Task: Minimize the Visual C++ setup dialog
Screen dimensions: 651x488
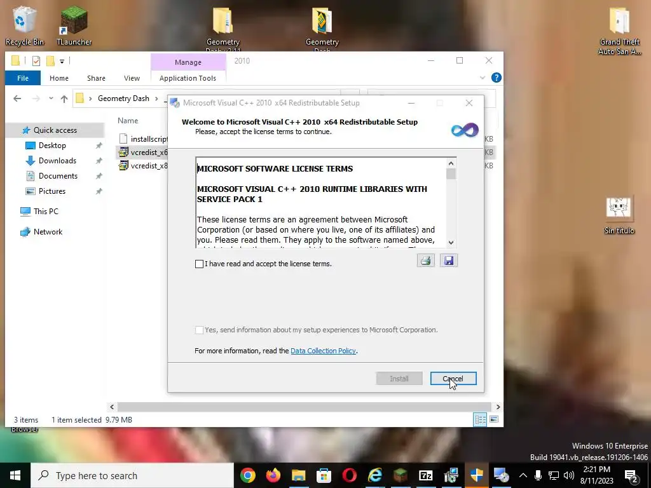Action: pos(411,103)
